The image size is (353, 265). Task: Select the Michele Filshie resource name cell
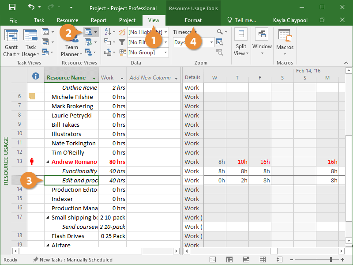pyautogui.click(x=72, y=97)
